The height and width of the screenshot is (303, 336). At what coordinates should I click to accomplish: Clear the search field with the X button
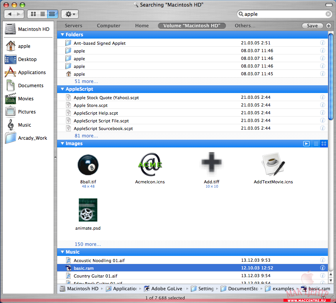[x=328, y=14]
